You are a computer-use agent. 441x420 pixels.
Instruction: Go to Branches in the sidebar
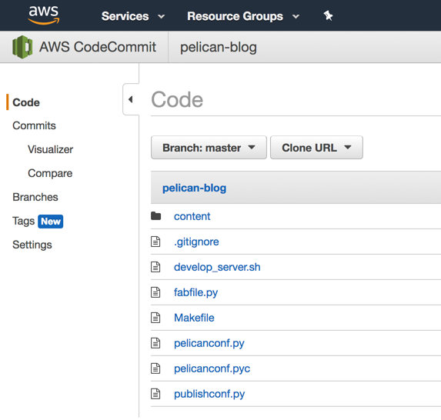[x=35, y=197]
